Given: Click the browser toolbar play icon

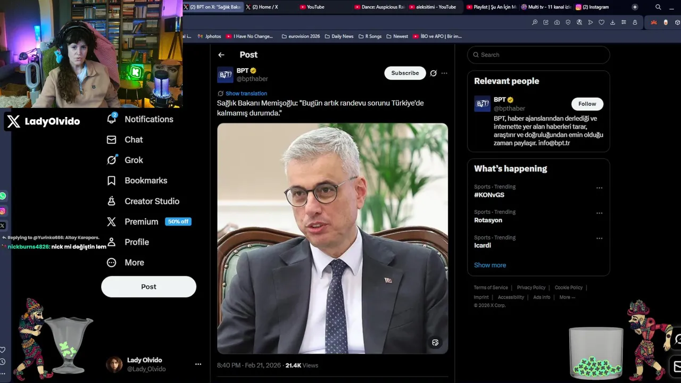Looking at the screenshot, I should click(x=591, y=22).
